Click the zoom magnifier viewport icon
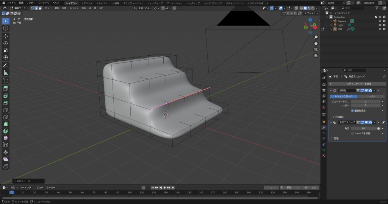This screenshot has width=388, height=204. (316, 37)
